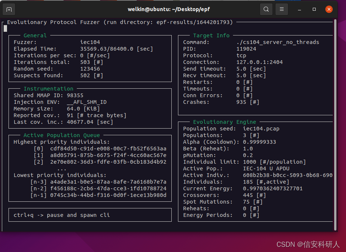Click Alpha (Cooldown) 0.99999333 value

(259, 142)
